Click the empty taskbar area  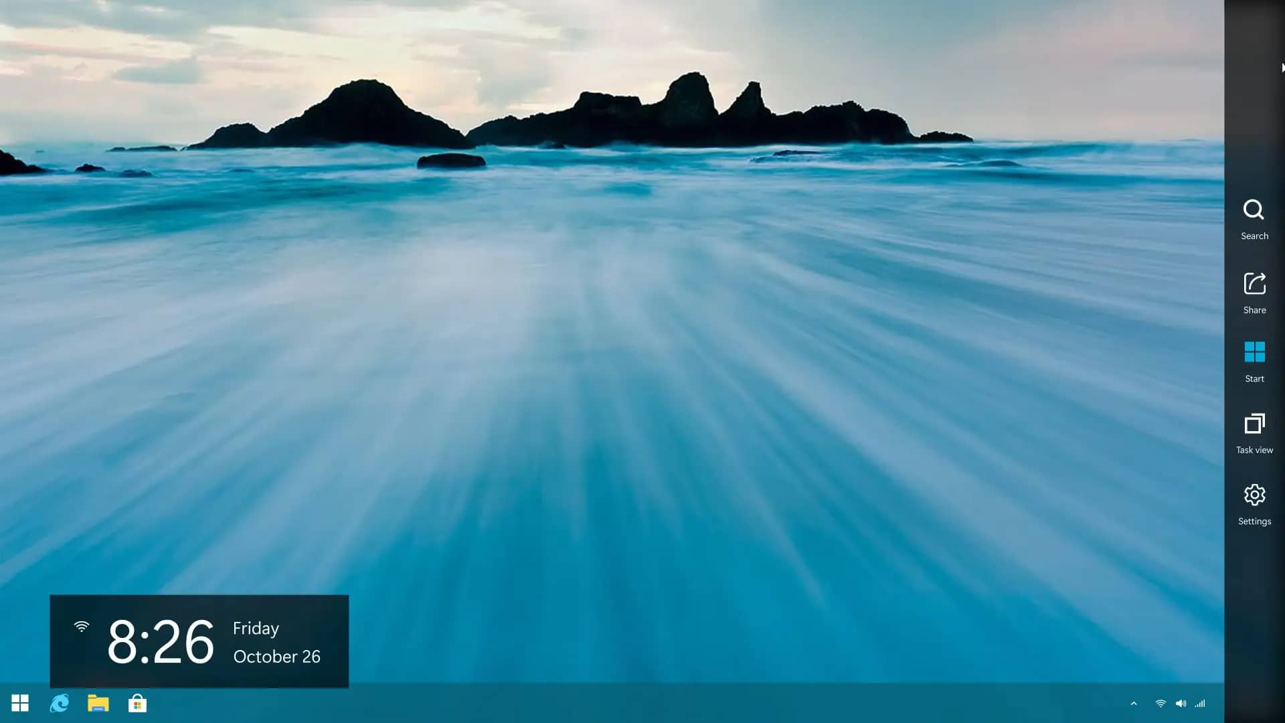[x=636, y=703]
